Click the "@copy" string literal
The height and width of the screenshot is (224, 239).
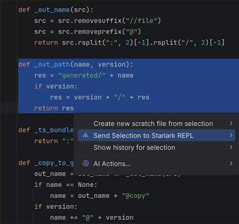coord(135,196)
